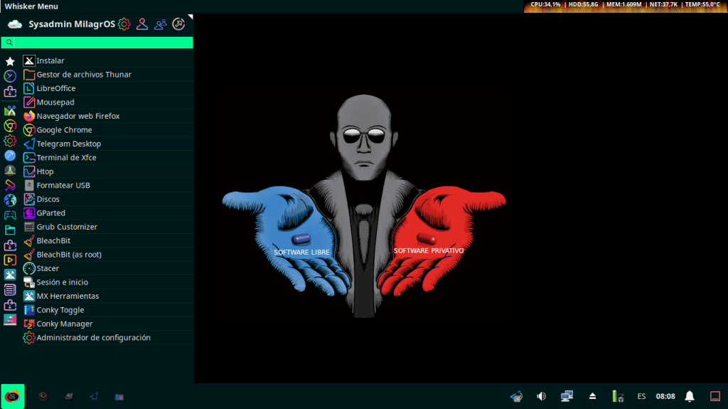Click the Telegram launcher in the bottom panel
The width and height of the screenshot is (728, 409).
click(x=94, y=396)
